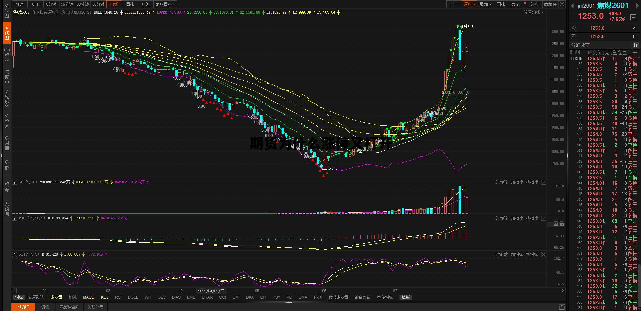Click the previous contract left arrow near jm2601
641x311 pixels.
click(572, 6)
